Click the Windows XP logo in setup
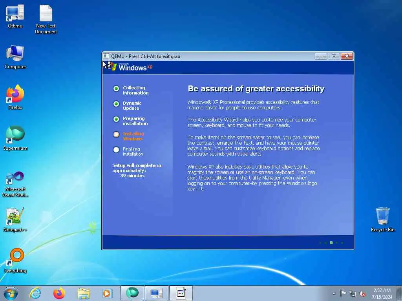The image size is (402, 301). click(132, 67)
